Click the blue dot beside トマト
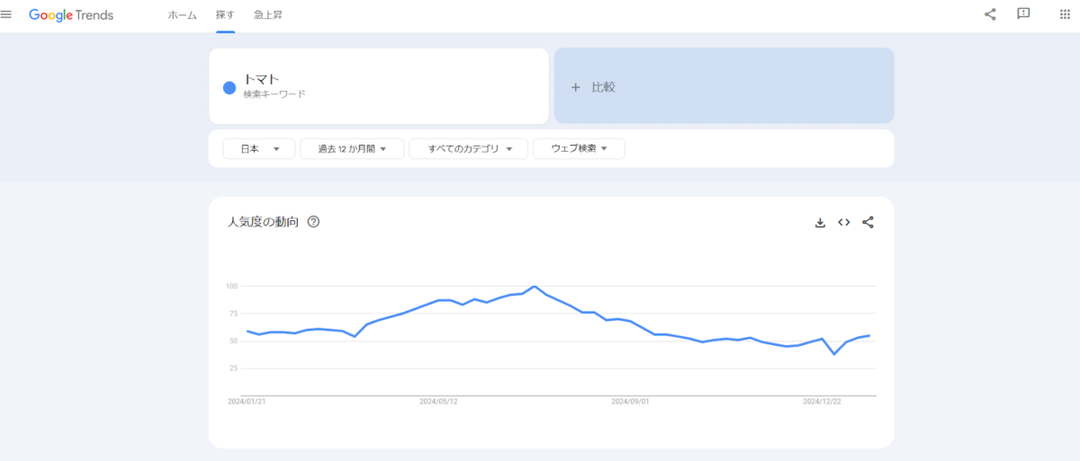The image size is (1080, 461). coord(229,87)
